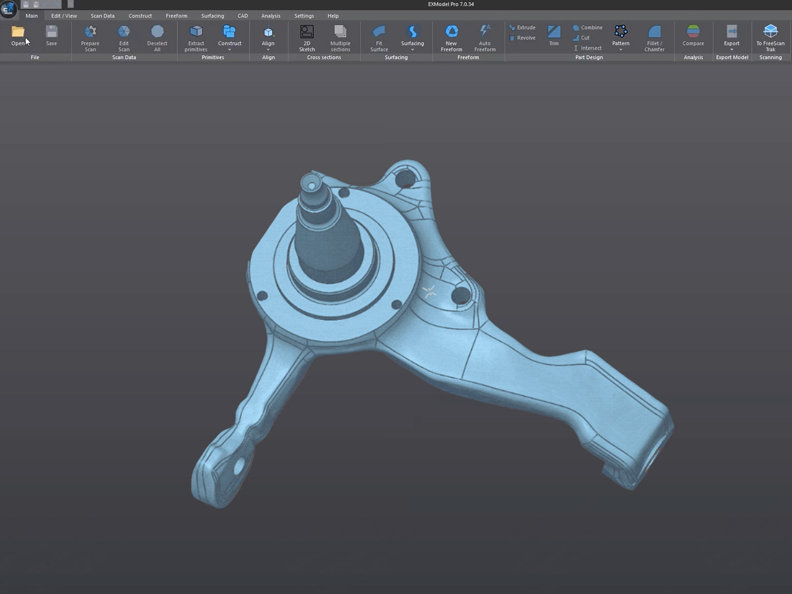Expand the Construct dropdown
Viewport: 792px width, 594px height.
(x=230, y=49)
